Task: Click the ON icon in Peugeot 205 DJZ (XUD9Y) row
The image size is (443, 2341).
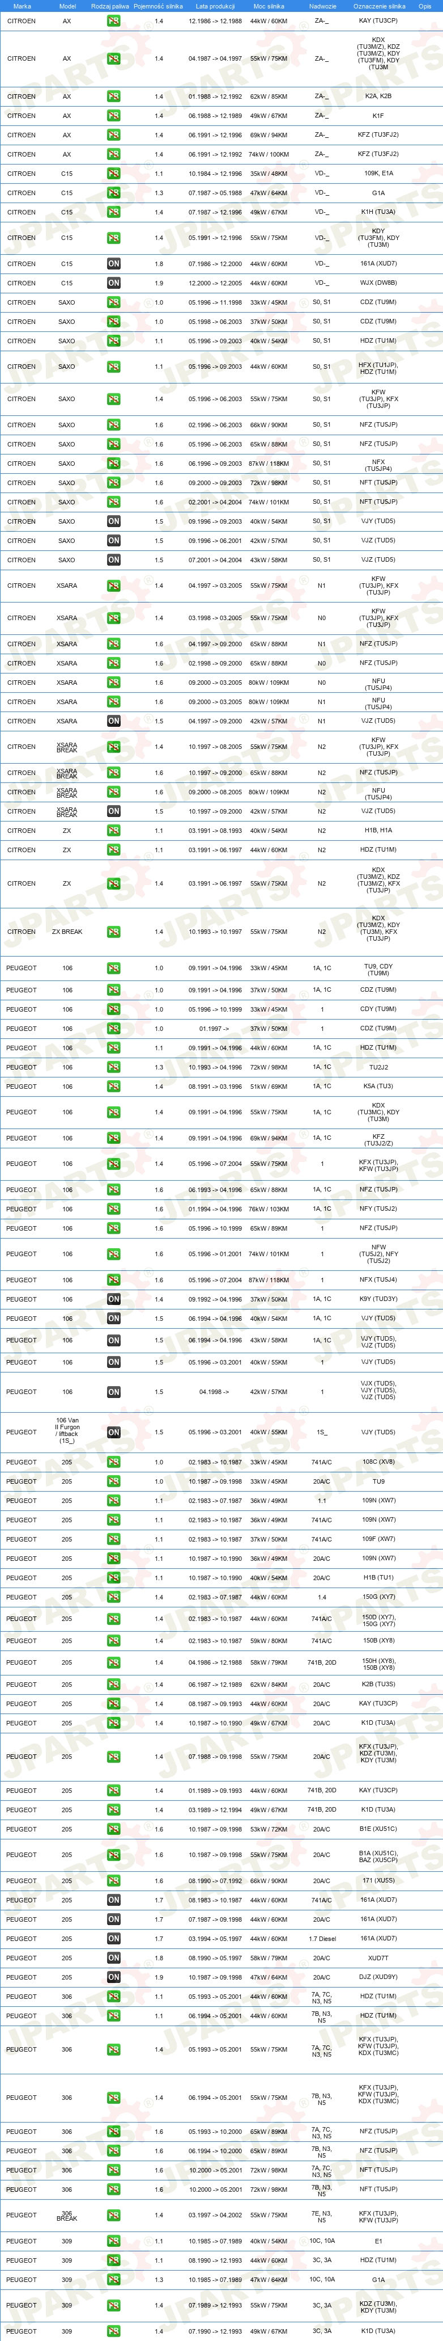Action: tap(113, 1977)
